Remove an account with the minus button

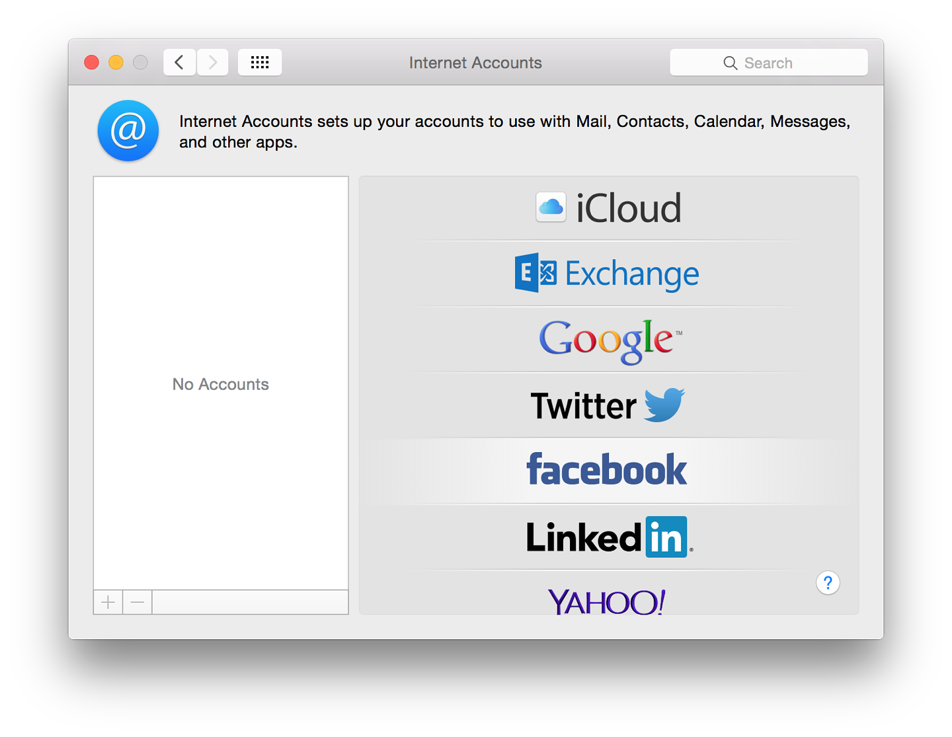point(138,602)
